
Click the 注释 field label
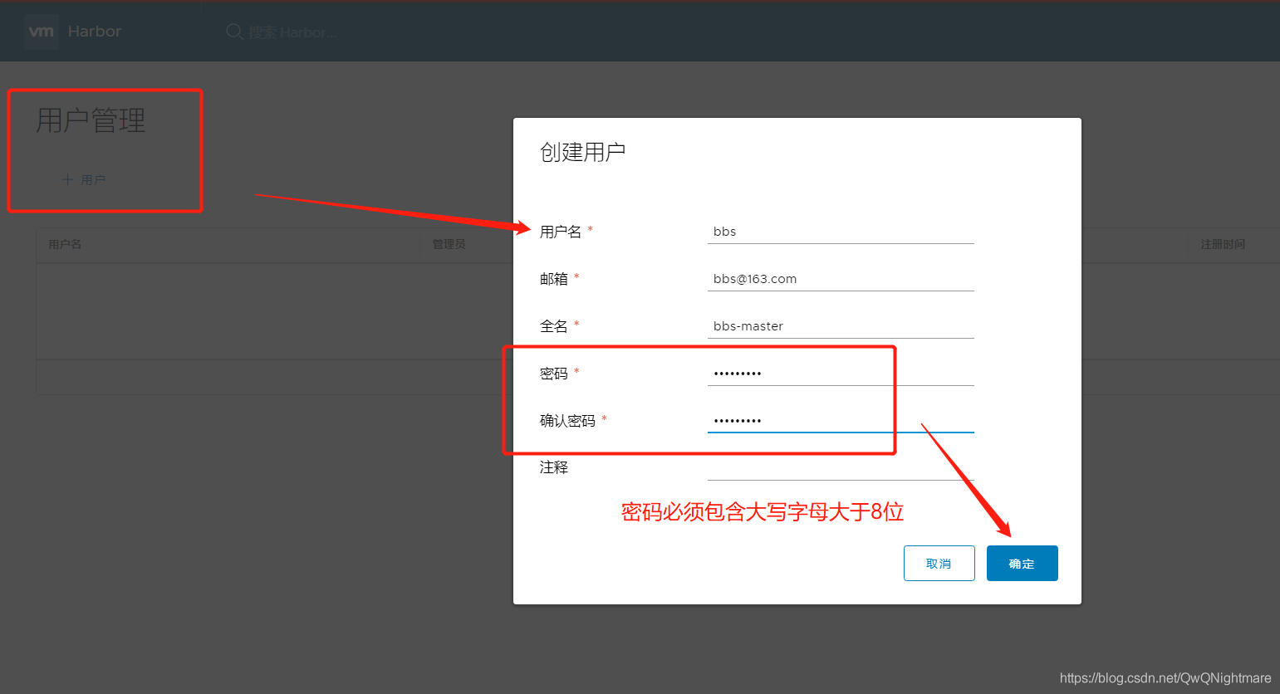coord(554,467)
